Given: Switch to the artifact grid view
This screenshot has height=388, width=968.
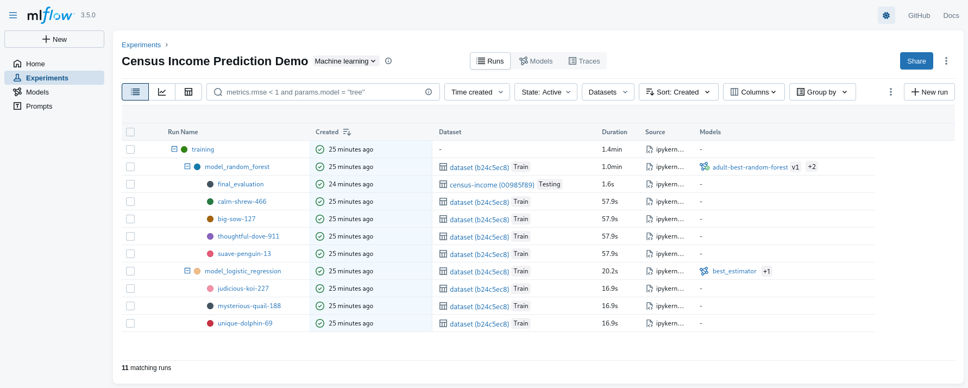Looking at the screenshot, I should [188, 92].
